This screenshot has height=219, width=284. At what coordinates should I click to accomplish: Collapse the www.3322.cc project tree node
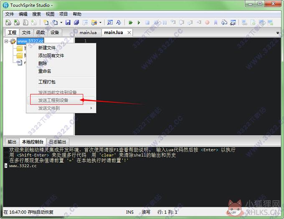tap(6, 41)
